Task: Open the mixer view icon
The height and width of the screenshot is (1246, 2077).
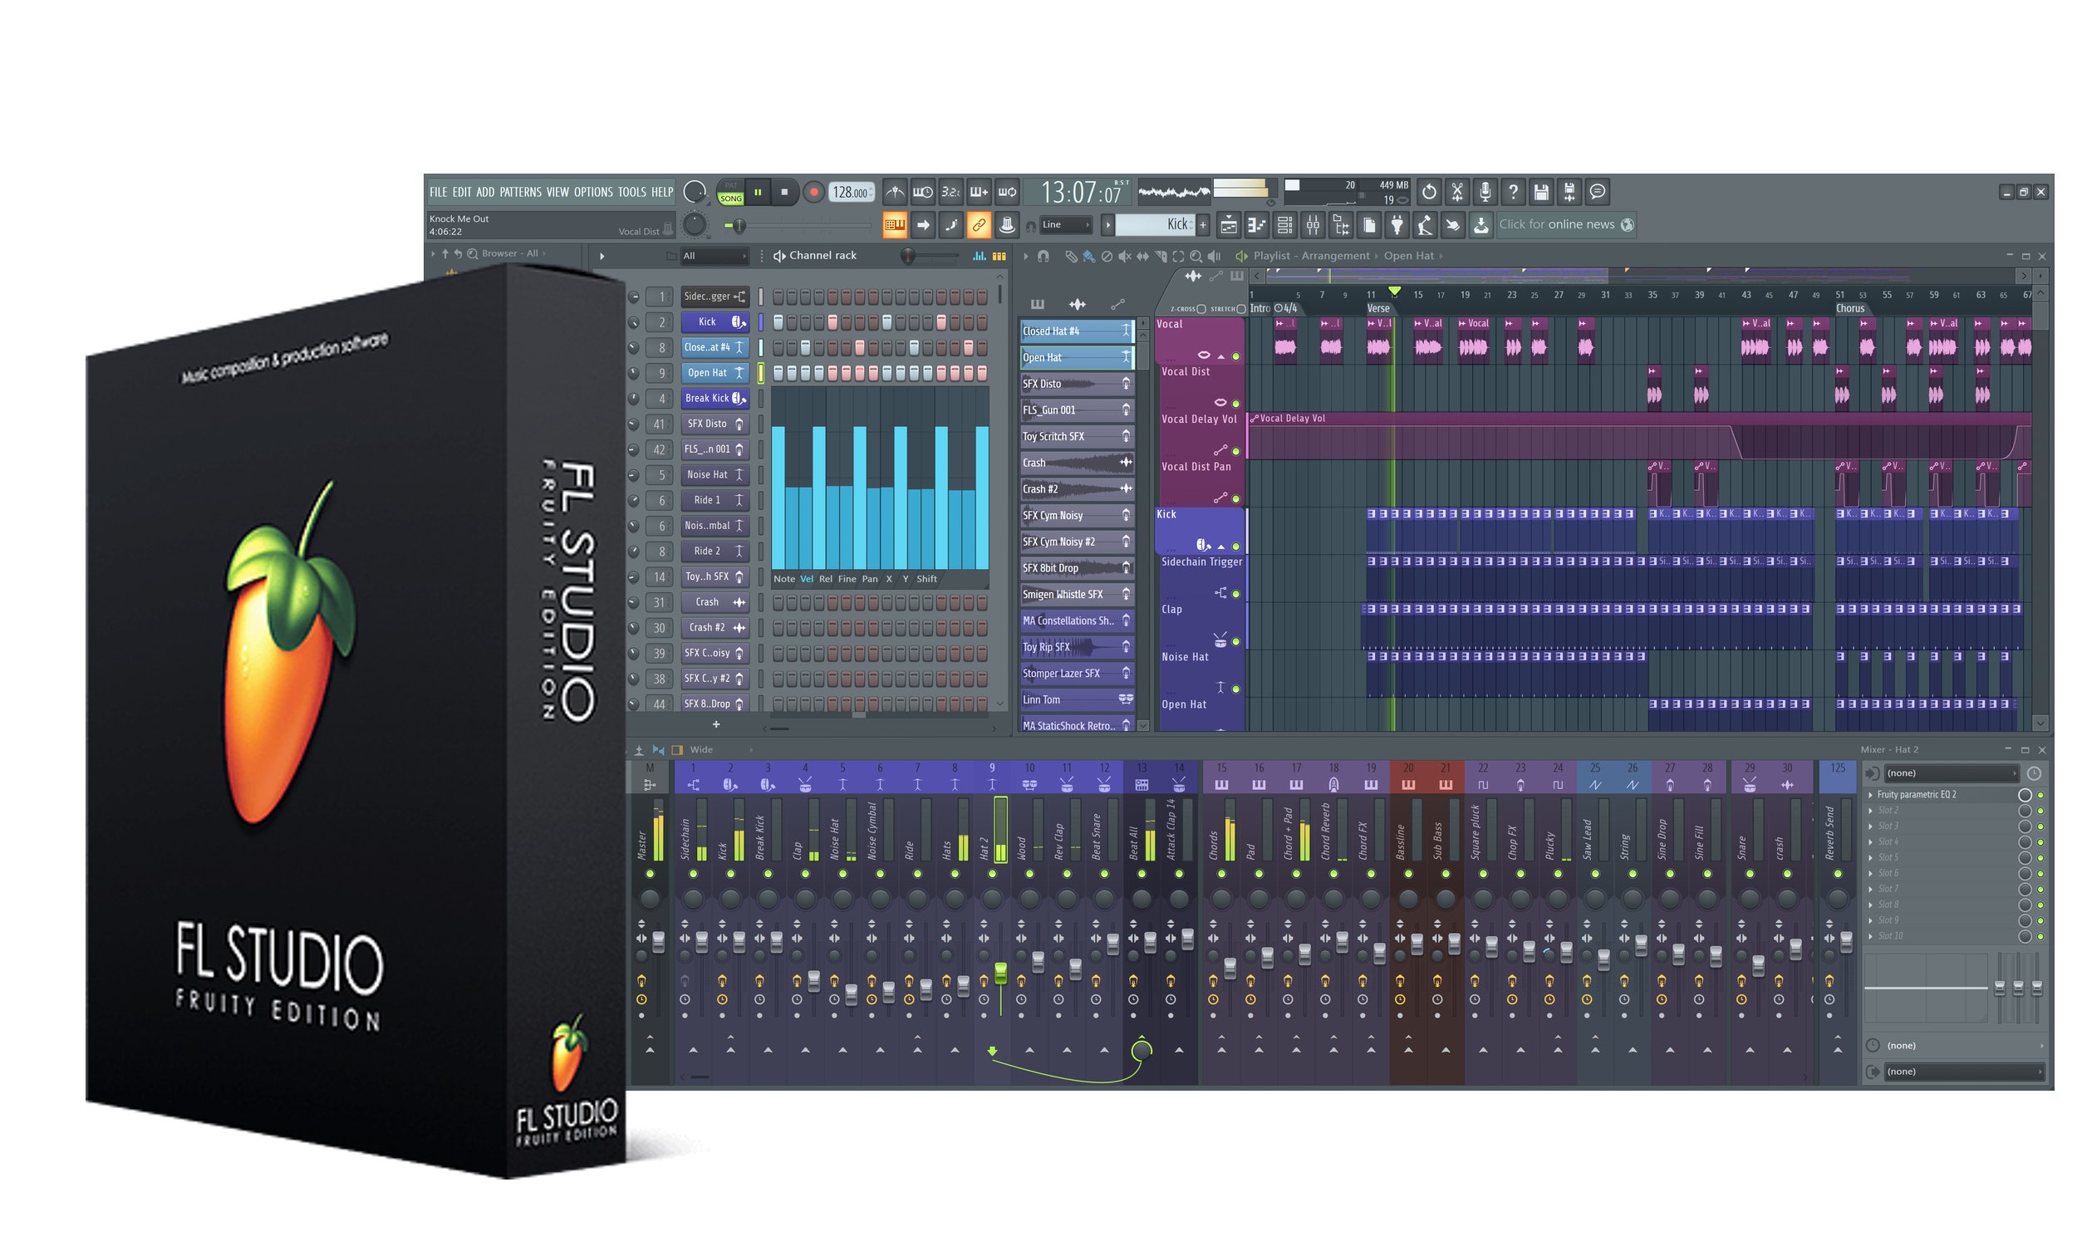Action: (1313, 225)
